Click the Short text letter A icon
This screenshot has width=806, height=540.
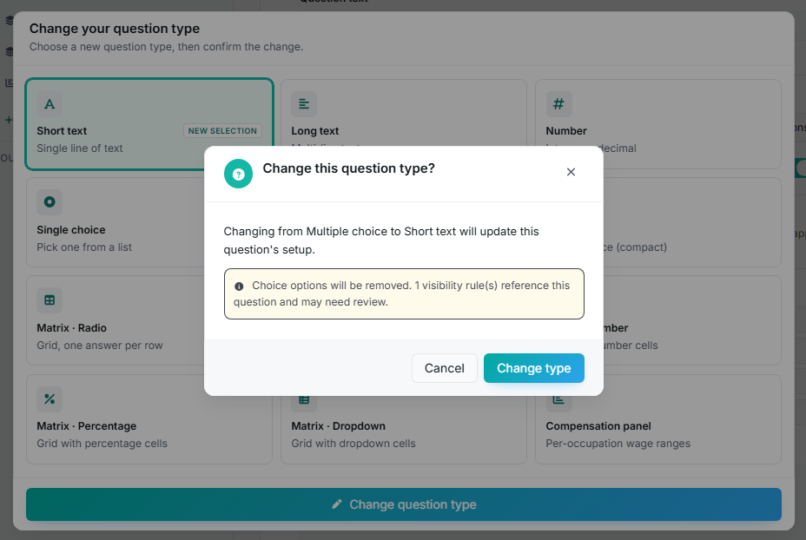50,104
